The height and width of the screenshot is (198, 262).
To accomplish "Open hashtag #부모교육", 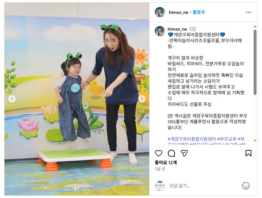I will click(227, 139).
